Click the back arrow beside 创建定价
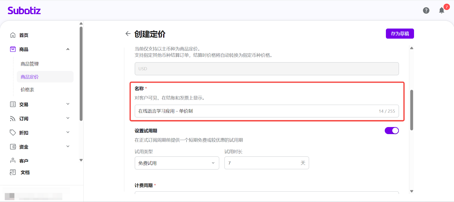Image resolution: width=454 pixels, height=202 pixels. point(128,34)
